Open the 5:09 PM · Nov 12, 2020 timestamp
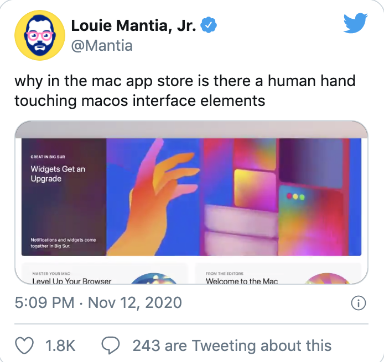 point(98,302)
